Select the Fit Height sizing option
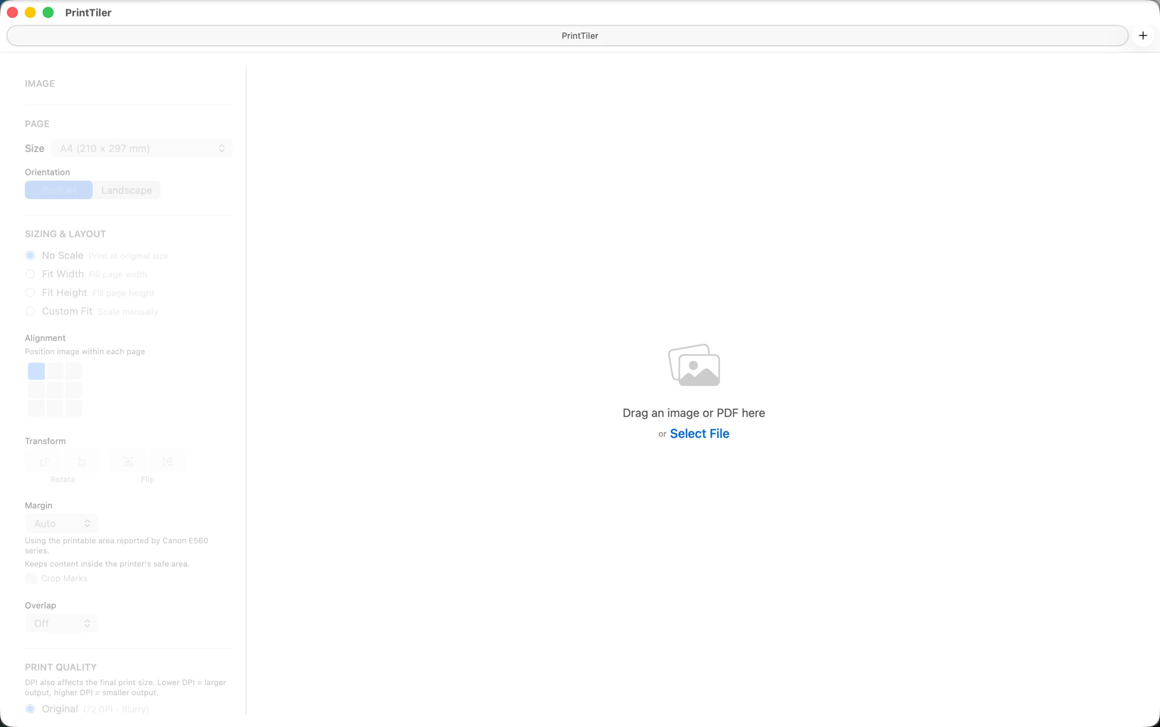Image resolution: width=1160 pixels, height=727 pixels. coord(30,293)
